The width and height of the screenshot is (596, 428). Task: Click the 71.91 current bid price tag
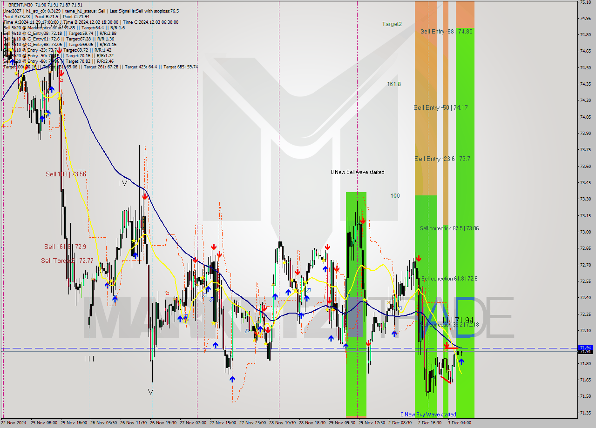pyautogui.click(x=585, y=352)
